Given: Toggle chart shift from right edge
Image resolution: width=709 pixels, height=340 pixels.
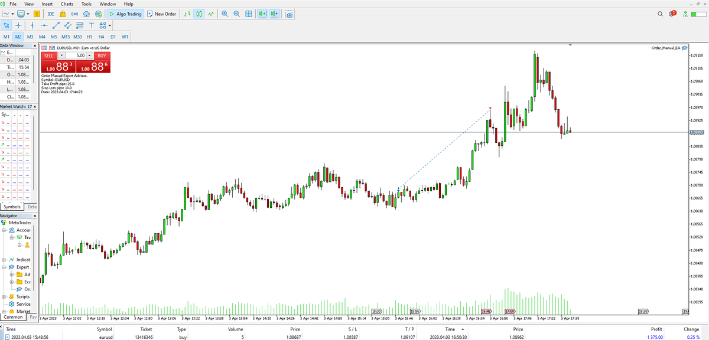Looking at the screenshot, I should pyautogui.click(x=274, y=13).
